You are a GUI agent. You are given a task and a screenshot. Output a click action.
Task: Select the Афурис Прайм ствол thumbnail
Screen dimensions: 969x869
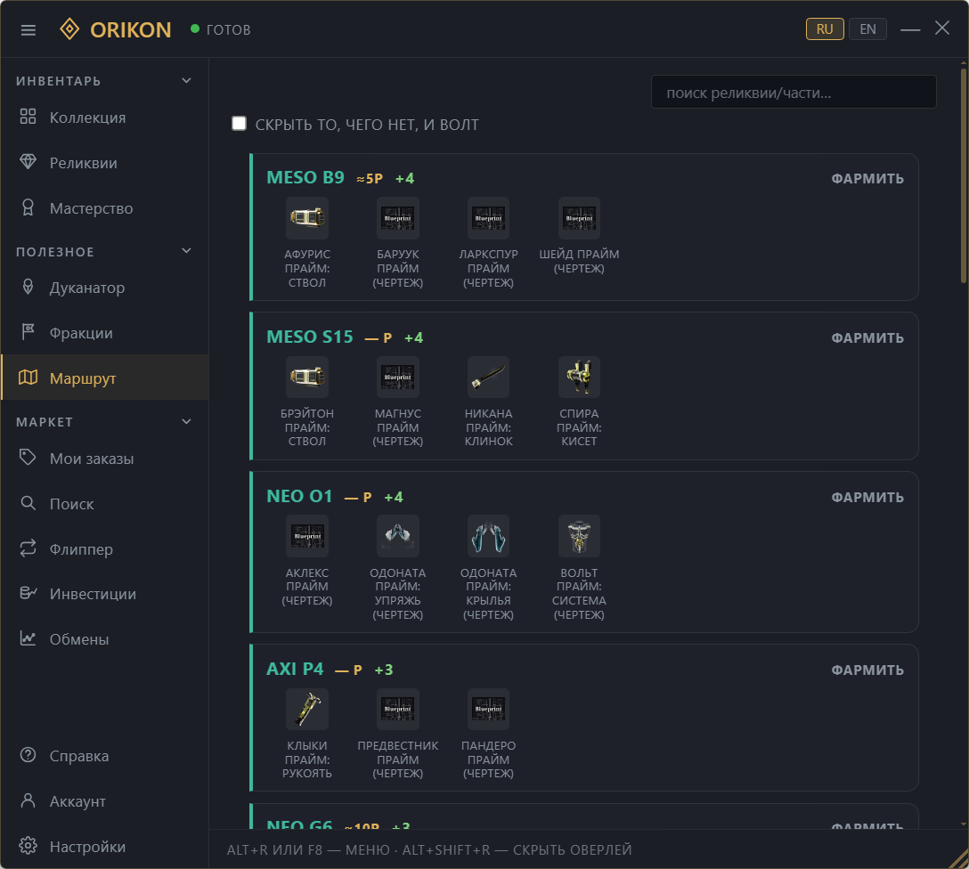tap(307, 218)
